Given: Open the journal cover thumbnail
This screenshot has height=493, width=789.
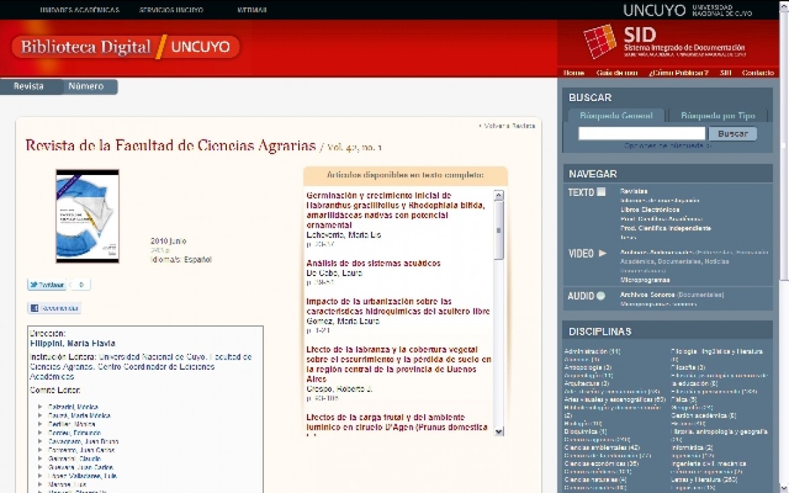Looking at the screenshot, I should pyautogui.click(x=88, y=216).
